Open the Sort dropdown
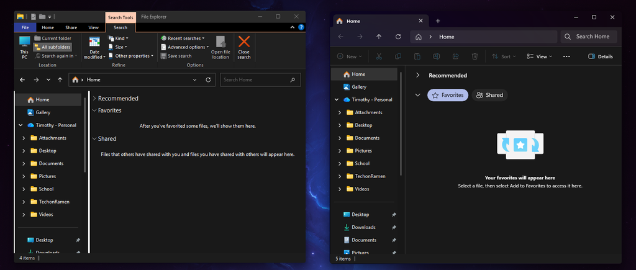 point(504,56)
